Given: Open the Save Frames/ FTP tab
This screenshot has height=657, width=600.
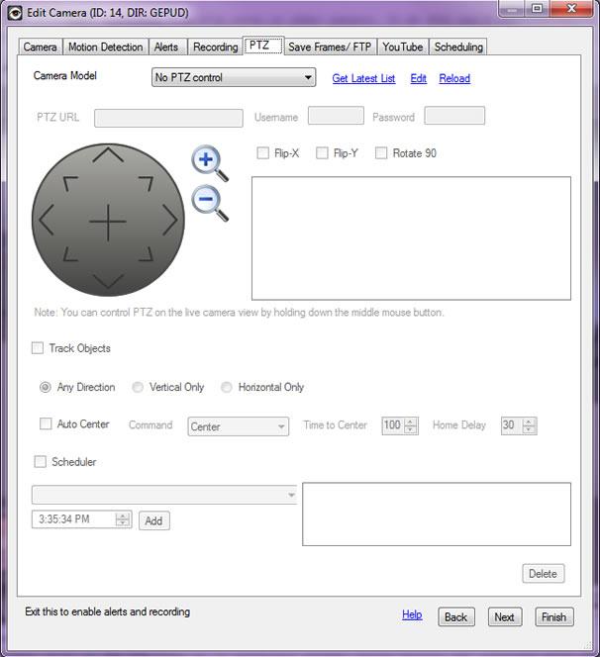Looking at the screenshot, I should click(330, 47).
